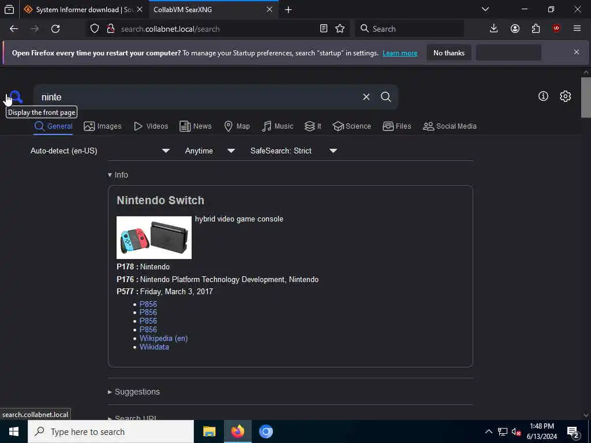
Task: Switch to Videos search category
Action: tap(151, 126)
